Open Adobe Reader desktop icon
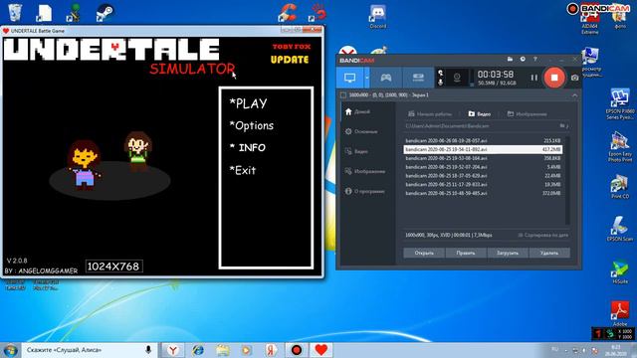 click(x=620, y=314)
